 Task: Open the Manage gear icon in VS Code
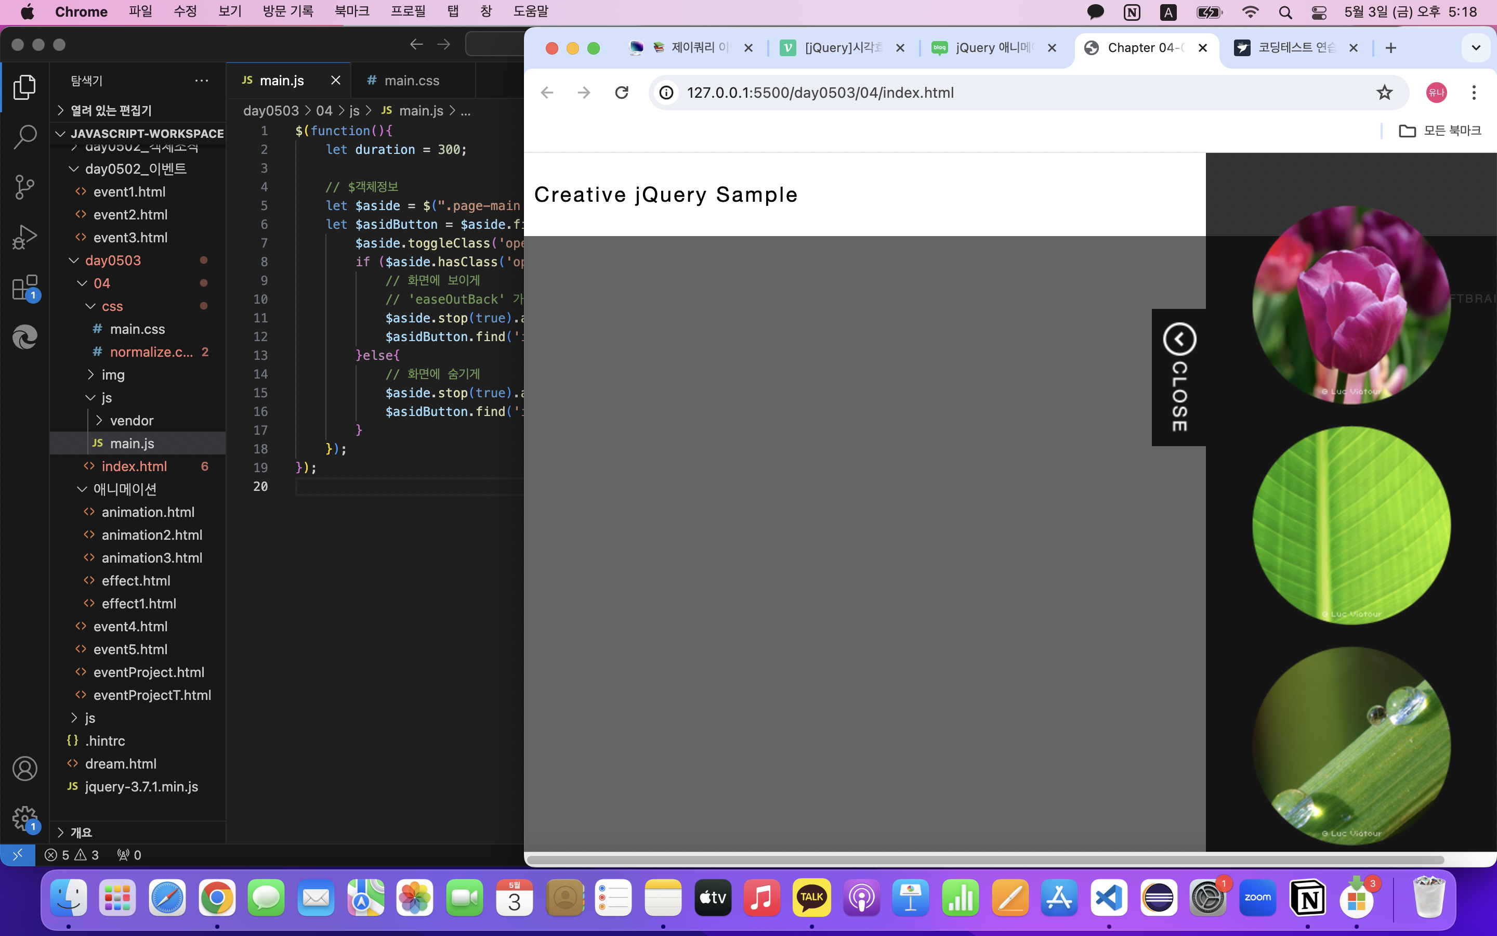click(25, 818)
